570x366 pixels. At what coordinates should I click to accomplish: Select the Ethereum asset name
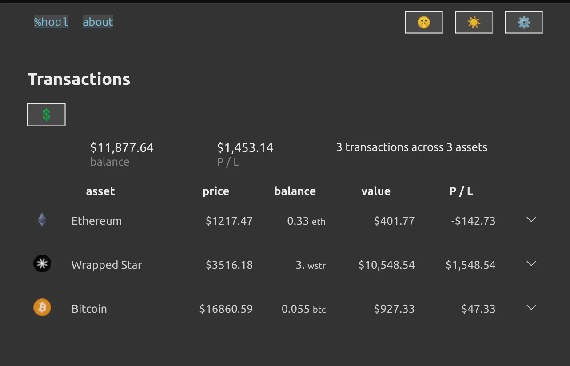point(96,221)
